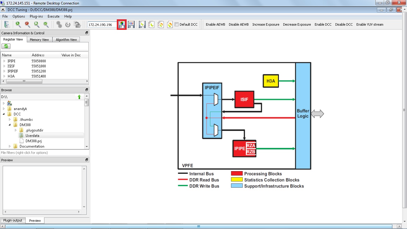The height and width of the screenshot is (229, 407).
Task: Go up one directory with green arrow
Action: 79,97
